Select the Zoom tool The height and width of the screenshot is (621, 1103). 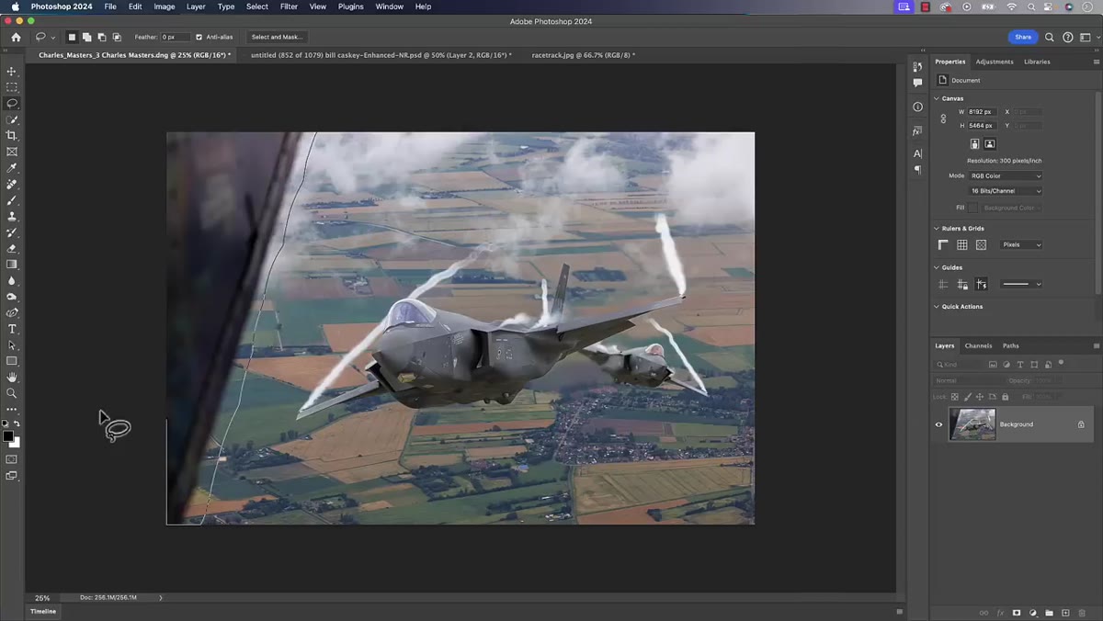click(x=12, y=393)
